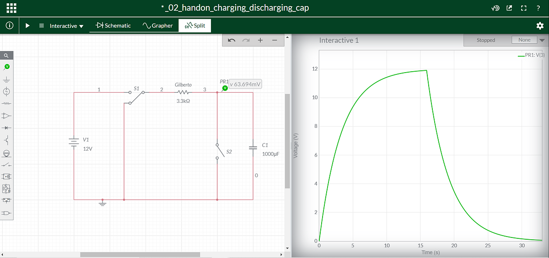Switch to the Grapher view tab

coord(158,26)
